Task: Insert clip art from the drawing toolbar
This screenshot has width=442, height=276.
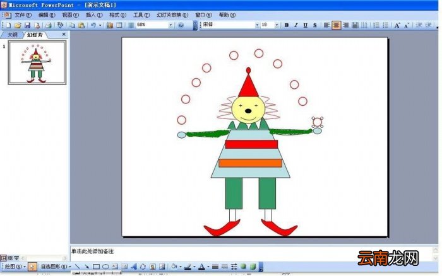Action: coord(153,266)
